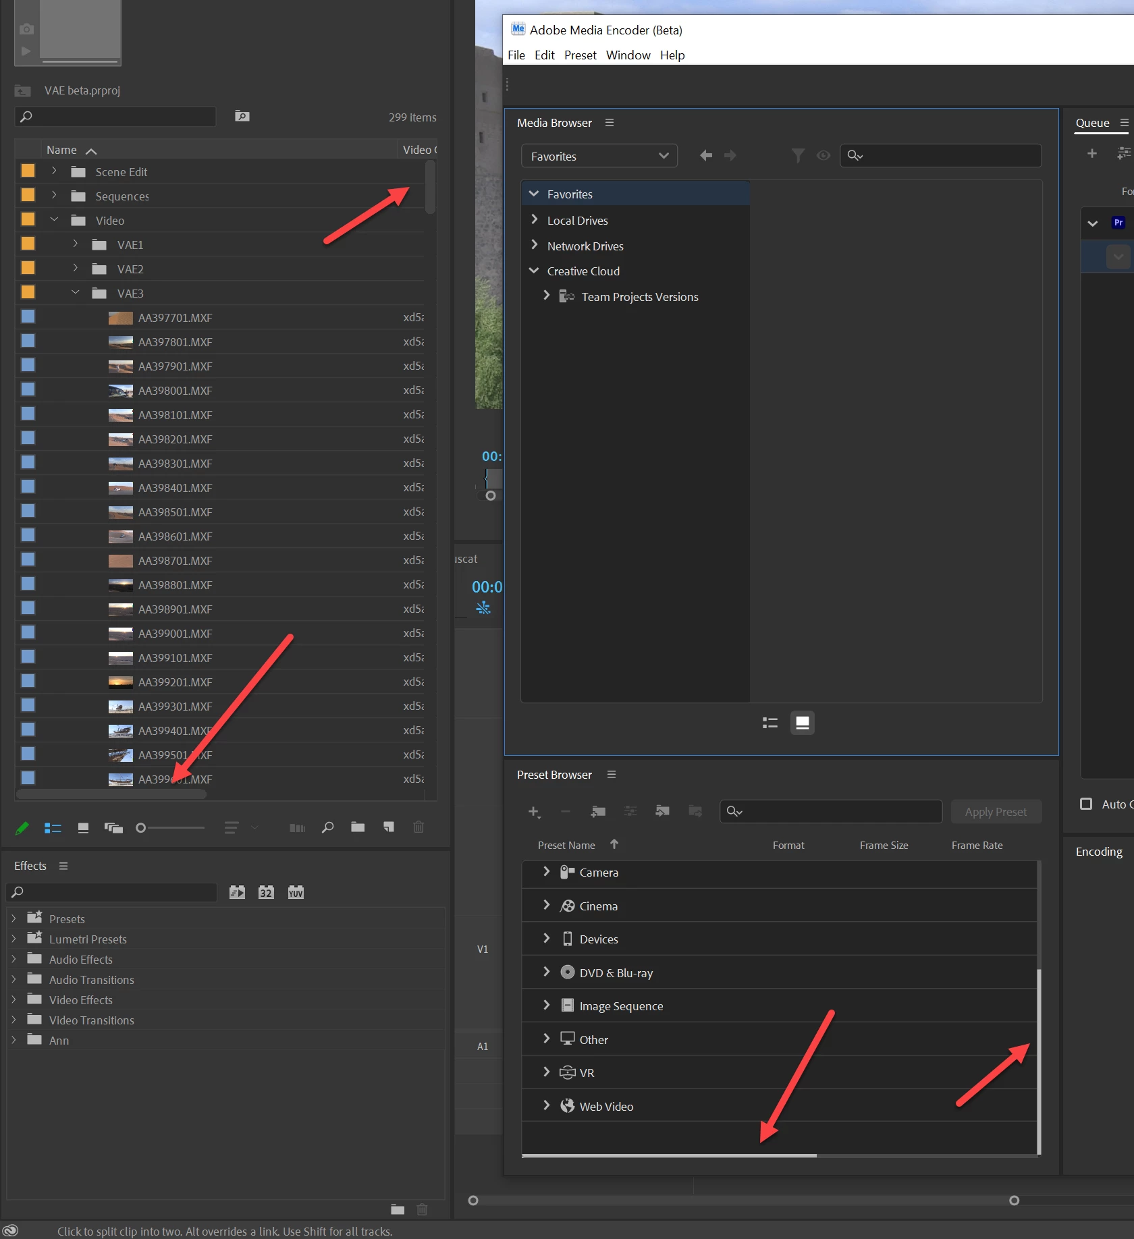Click the Project panel search field
This screenshot has height=1239, width=1134.
(115, 117)
